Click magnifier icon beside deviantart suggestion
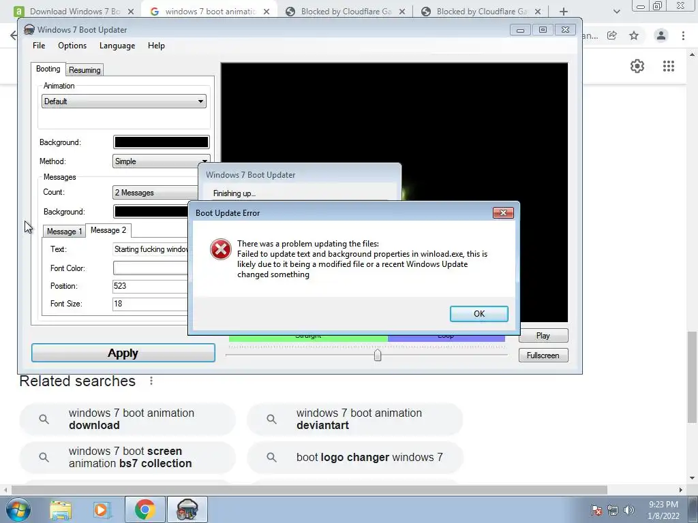698x523 pixels. 271,419
